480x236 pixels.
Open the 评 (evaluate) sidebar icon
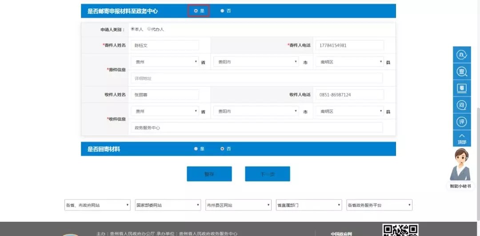[x=462, y=122]
